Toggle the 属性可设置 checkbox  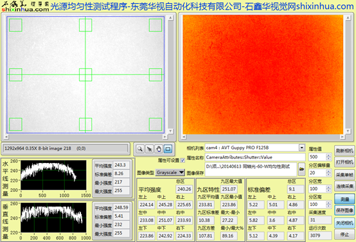point(182,160)
